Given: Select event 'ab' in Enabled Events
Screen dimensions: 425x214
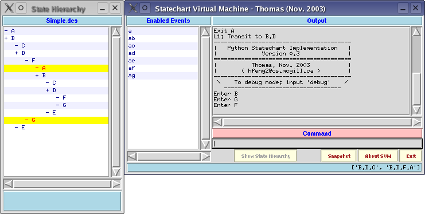Looking at the screenshot, I should pyautogui.click(x=163, y=38).
